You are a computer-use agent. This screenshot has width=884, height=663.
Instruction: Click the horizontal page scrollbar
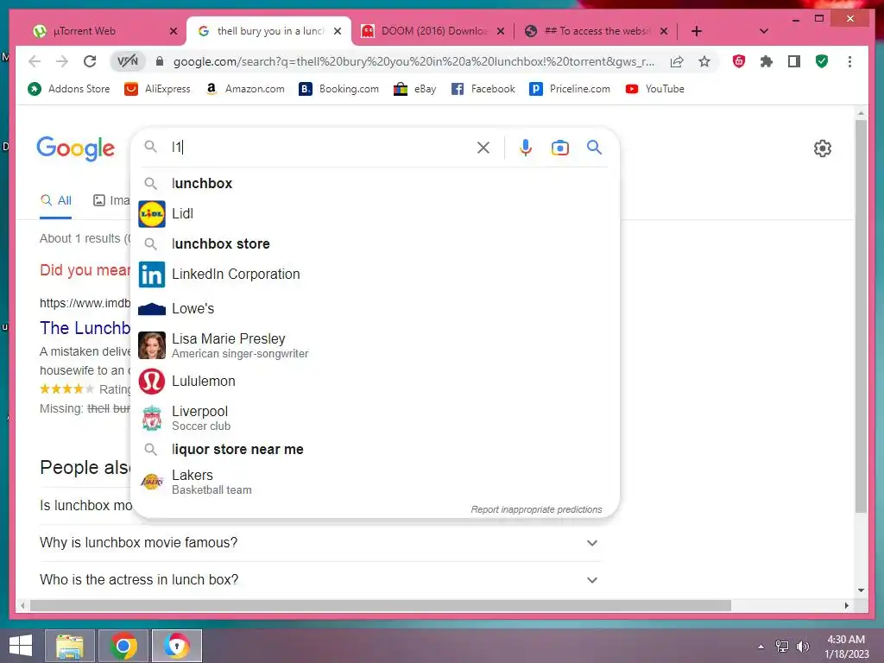tap(381, 605)
